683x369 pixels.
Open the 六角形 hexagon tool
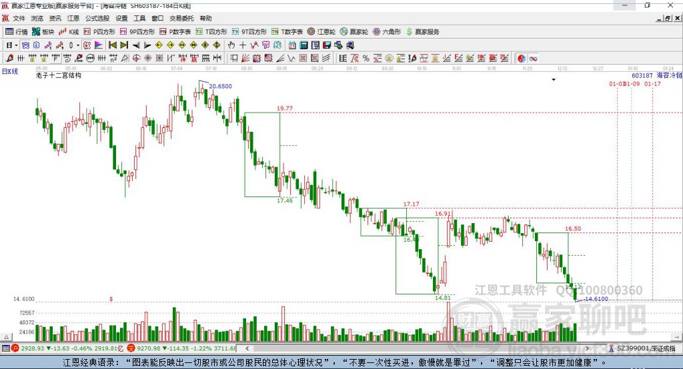pyautogui.click(x=387, y=31)
